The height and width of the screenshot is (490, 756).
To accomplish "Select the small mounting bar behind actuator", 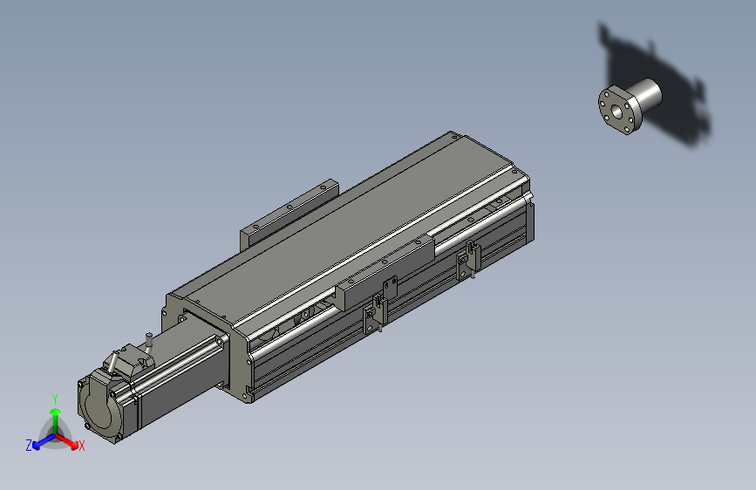I will [289, 214].
